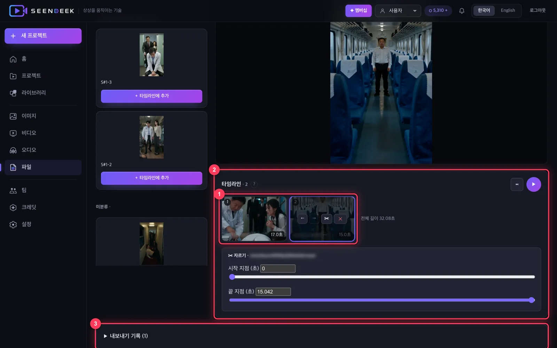Add S#1-2 clip to timeline

coord(151,178)
